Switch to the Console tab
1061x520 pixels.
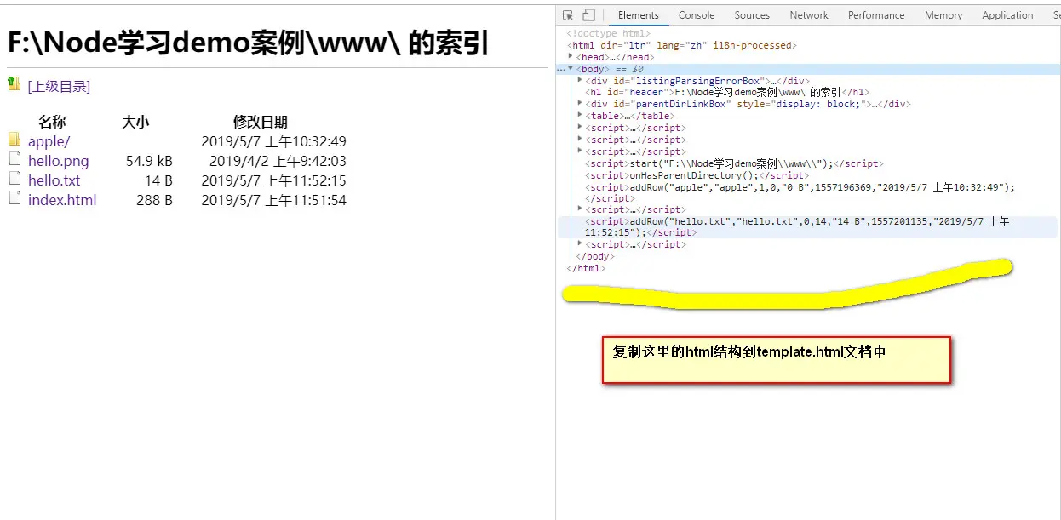[697, 15]
